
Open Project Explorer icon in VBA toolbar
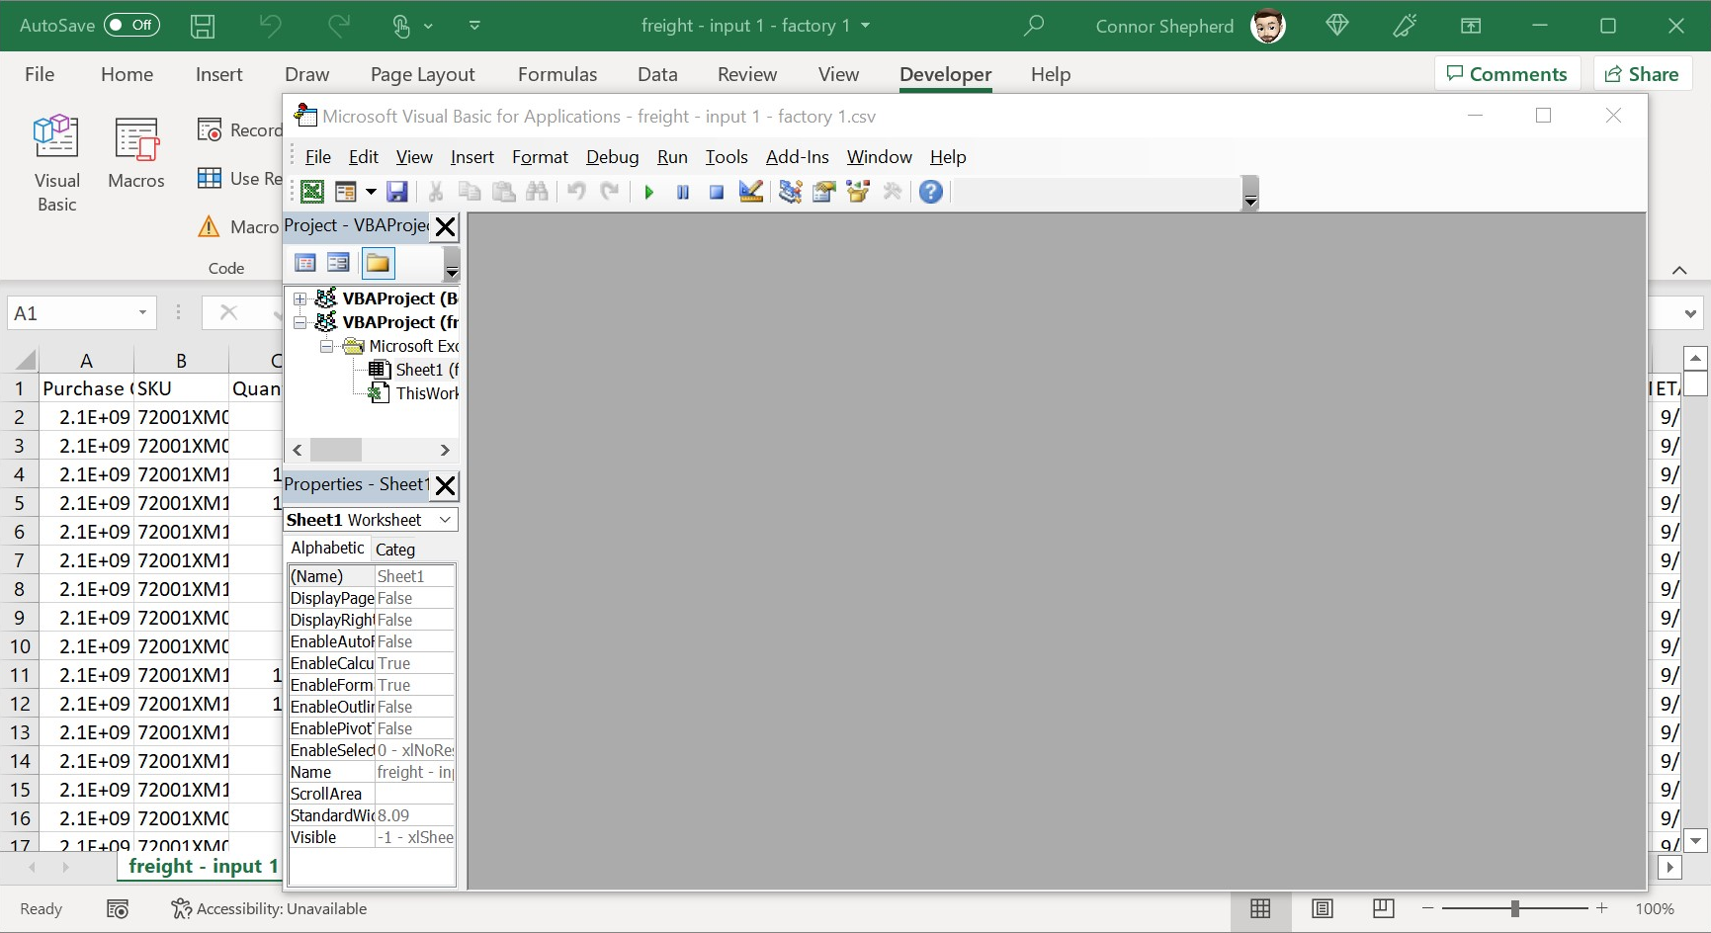790,192
